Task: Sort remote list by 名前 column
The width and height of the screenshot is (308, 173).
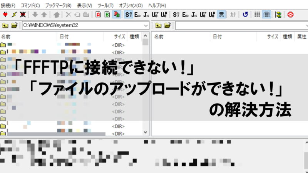Action: tap(181, 36)
